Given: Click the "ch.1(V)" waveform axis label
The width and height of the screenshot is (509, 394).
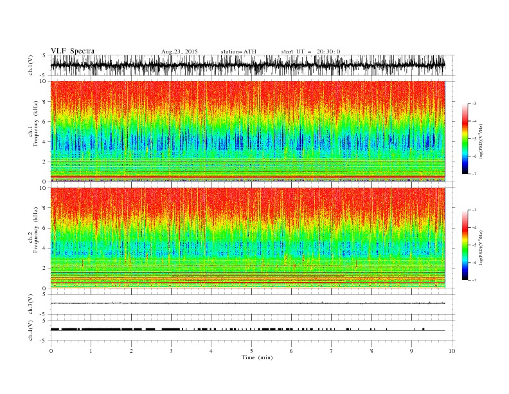Looking at the screenshot, I should pos(31,65).
